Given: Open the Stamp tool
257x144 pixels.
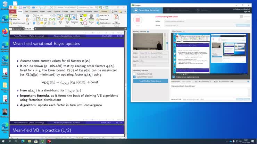Looking at the screenshot, I should [x=91, y=18].
